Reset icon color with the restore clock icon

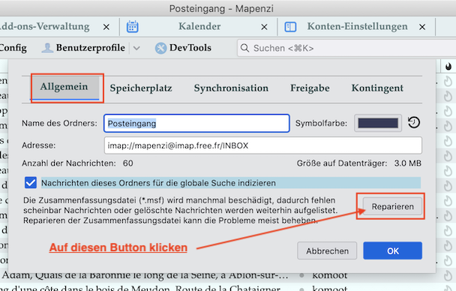pos(414,123)
